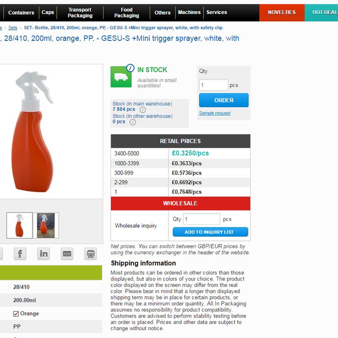Email this product page via envelope icon

[x=67, y=253]
